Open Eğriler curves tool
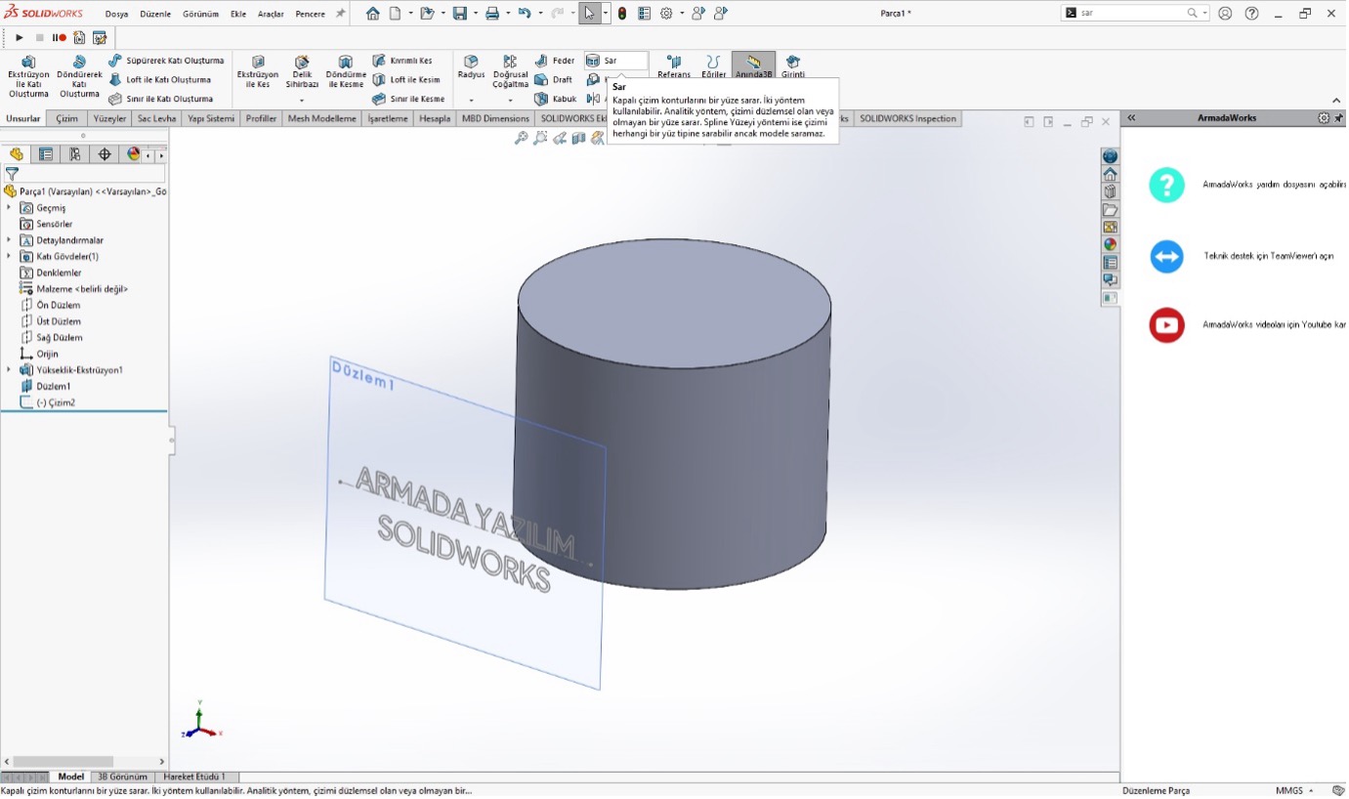Image resolution: width=1349 pixels, height=799 pixels. click(x=714, y=67)
